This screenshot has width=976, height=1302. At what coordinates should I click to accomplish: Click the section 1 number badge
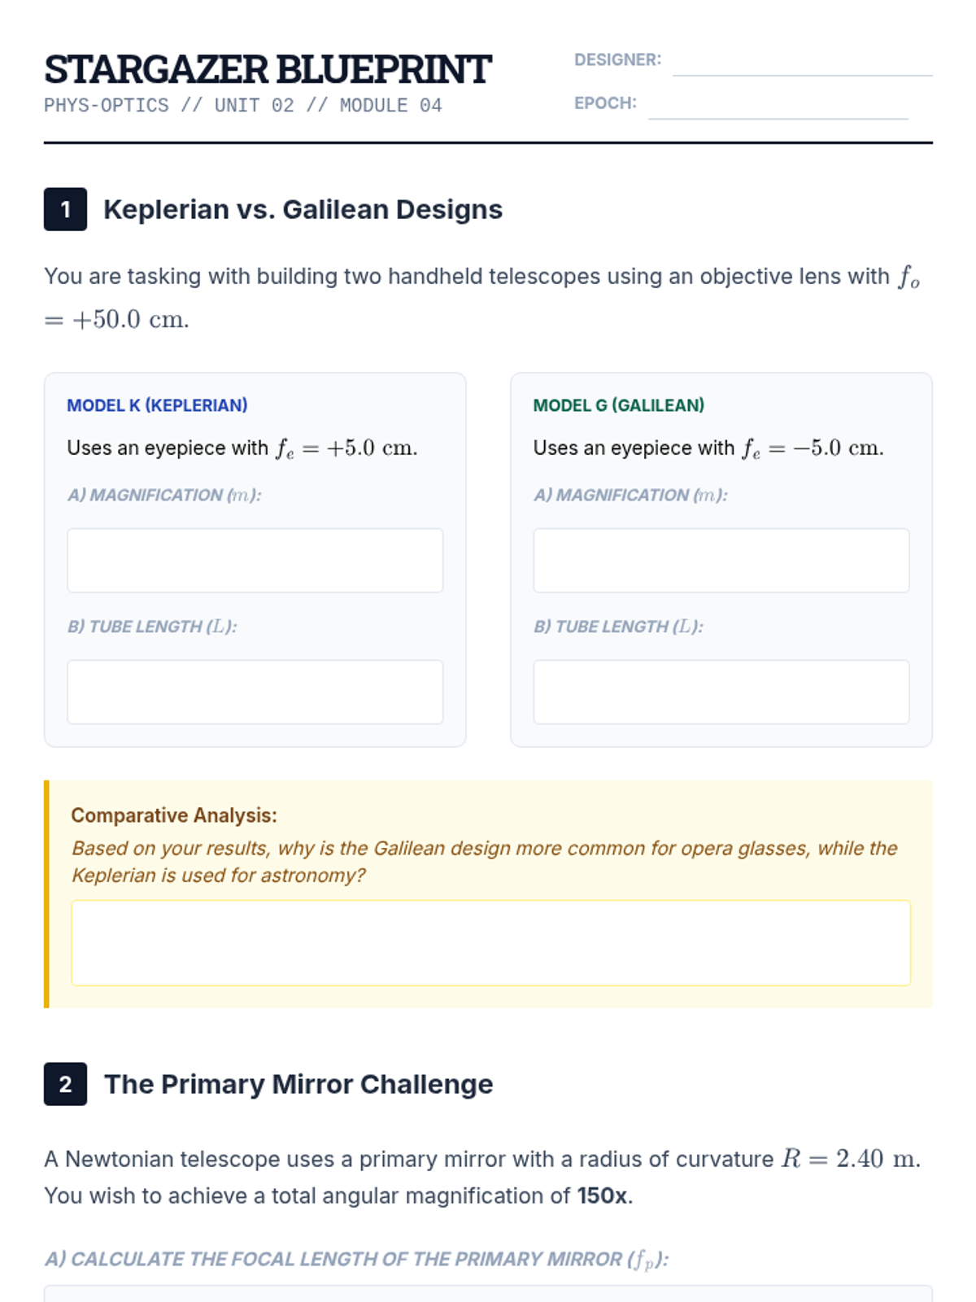tap(66, 210)
